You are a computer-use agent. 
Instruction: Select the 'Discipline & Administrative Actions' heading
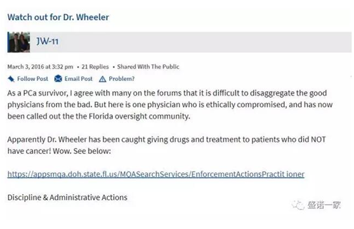click(x=67, y=197)
